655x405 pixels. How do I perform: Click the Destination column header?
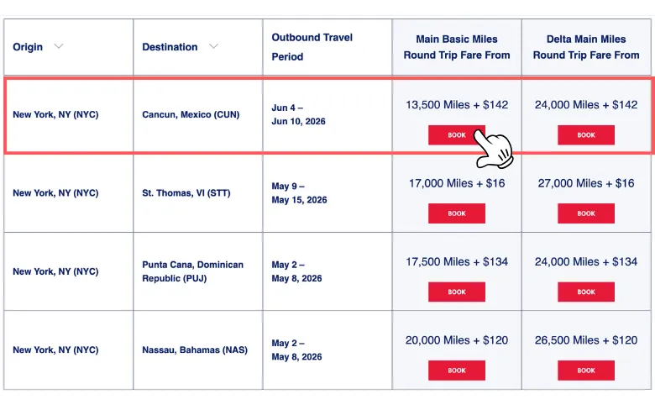pyautogui.click(x=170, y=47)
